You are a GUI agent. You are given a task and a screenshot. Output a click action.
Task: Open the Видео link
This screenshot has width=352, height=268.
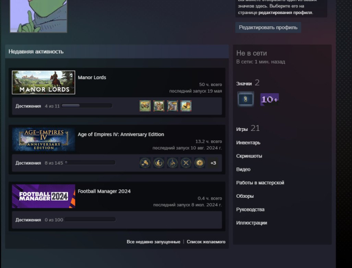(243, 169)
